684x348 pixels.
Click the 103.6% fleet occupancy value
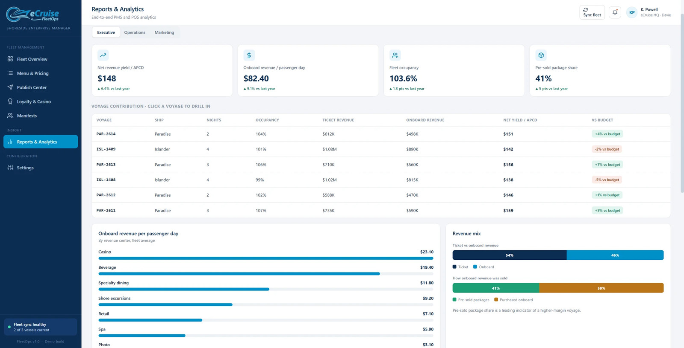click(403, 78)
